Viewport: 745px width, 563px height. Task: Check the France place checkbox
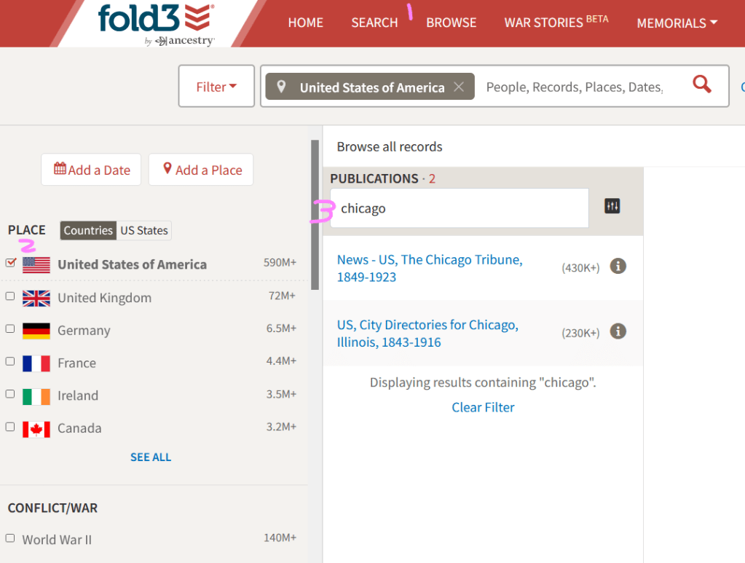[x=10, y=361]
